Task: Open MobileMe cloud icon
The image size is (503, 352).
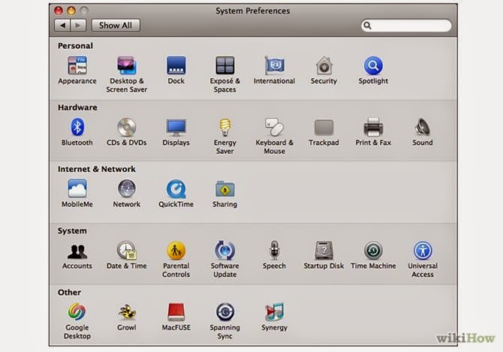Action: 77,188
